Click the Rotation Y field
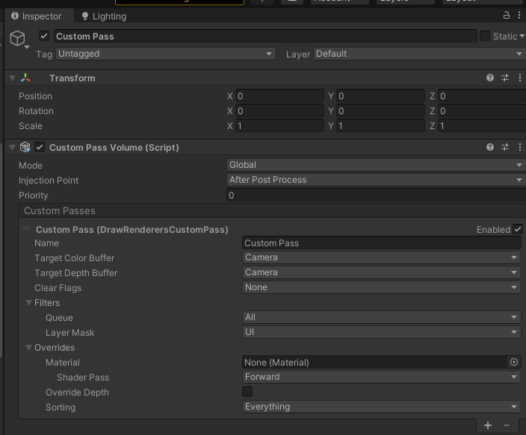526x435 pixels. tap(380, 111)
